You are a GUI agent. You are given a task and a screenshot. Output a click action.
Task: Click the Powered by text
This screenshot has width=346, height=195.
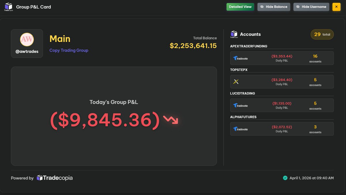[22, 178]
